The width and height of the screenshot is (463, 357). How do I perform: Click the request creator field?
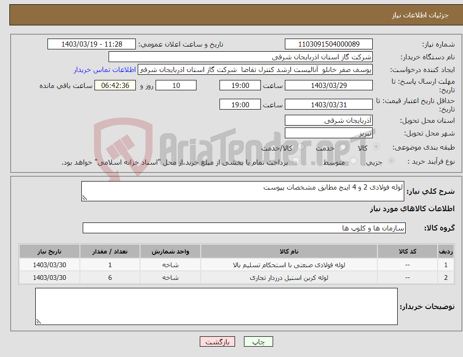pos(255,70)
